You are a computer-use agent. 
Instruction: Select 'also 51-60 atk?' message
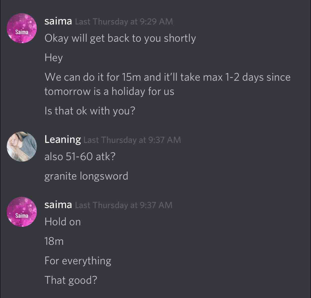(x=80, y=157)
